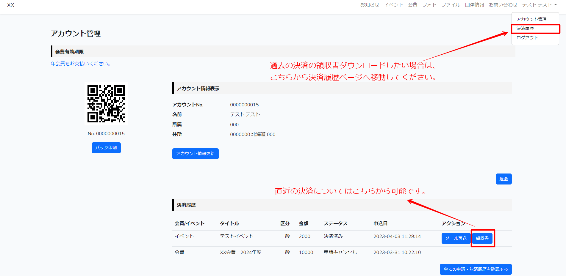Select アカウント管理 in user dropdown
This screenshot has width=566, height=276.
pos(531,19)
